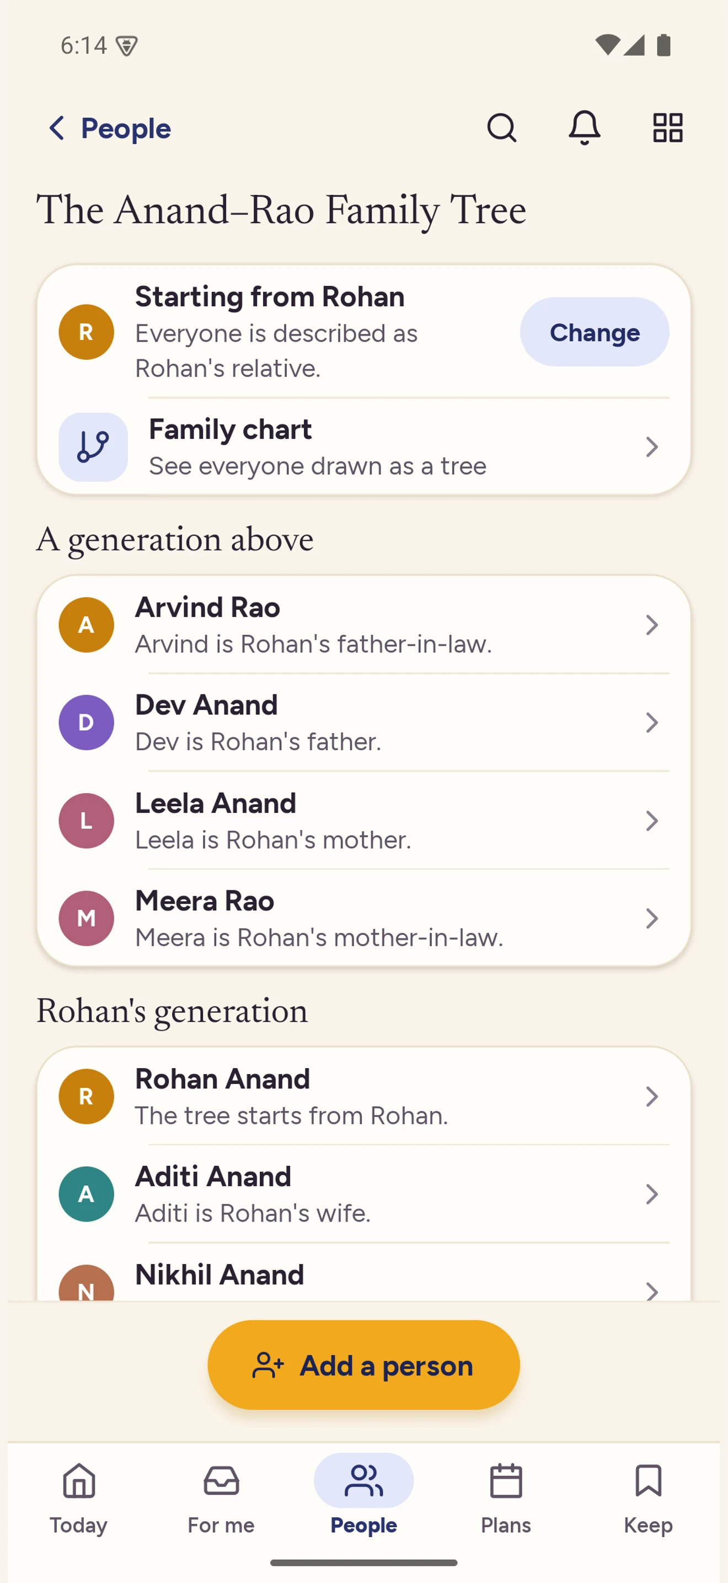The image size is (728, 1583).
Task: Tap the back arrow beside People
Action: [57, 128]
